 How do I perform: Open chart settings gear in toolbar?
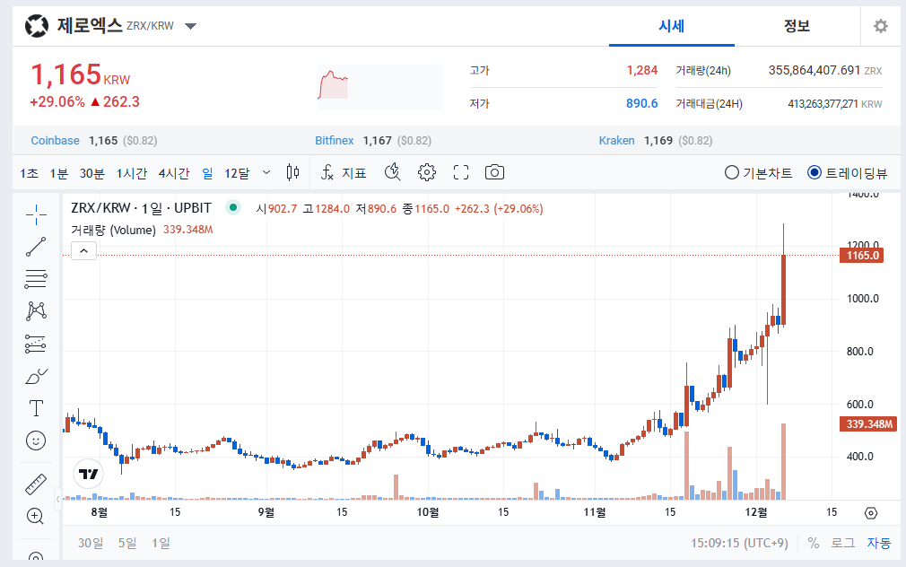[x=427, y=172]
